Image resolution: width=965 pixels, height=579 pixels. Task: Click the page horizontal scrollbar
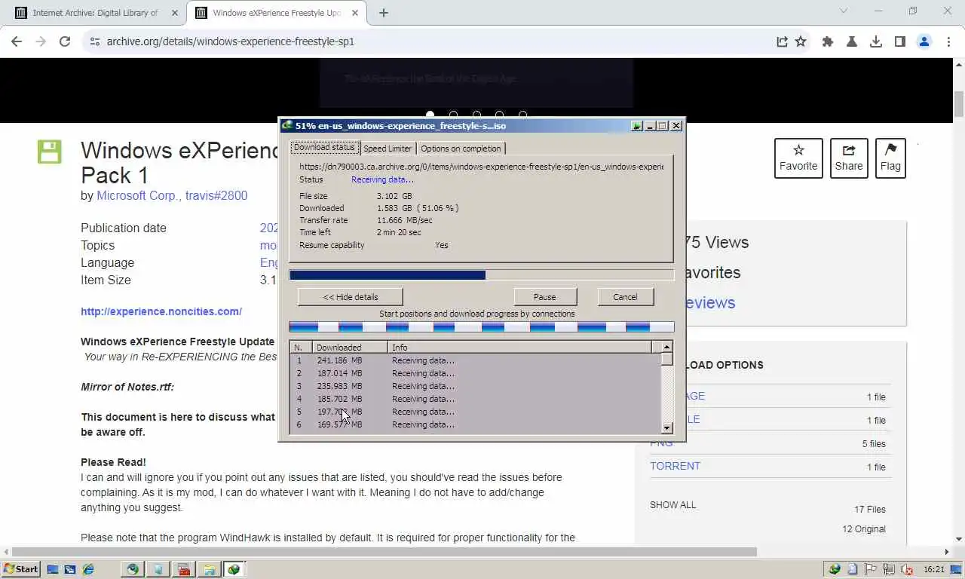tap(384, 552)
